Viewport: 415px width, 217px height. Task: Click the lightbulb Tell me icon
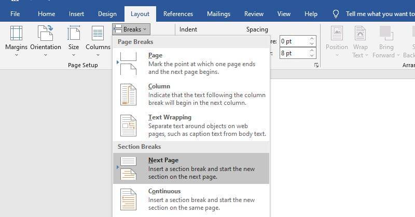(x=336, y=14)
